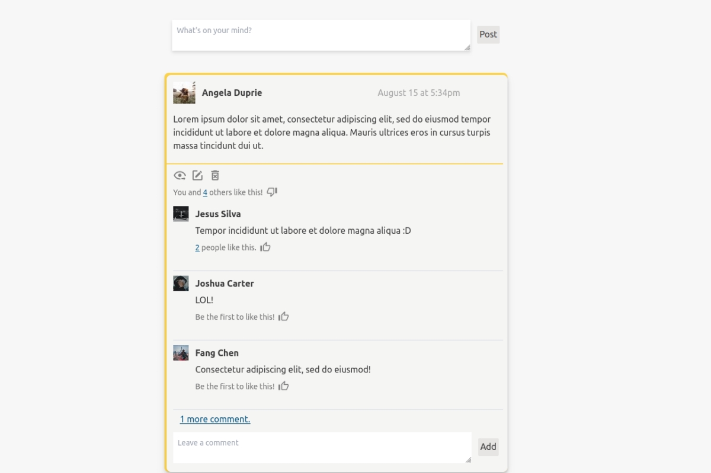Image resolution: width=711 pixels, height=473 pixels.
Task: Click the resize handle of the comment box
Action: (x=468, y=459)
